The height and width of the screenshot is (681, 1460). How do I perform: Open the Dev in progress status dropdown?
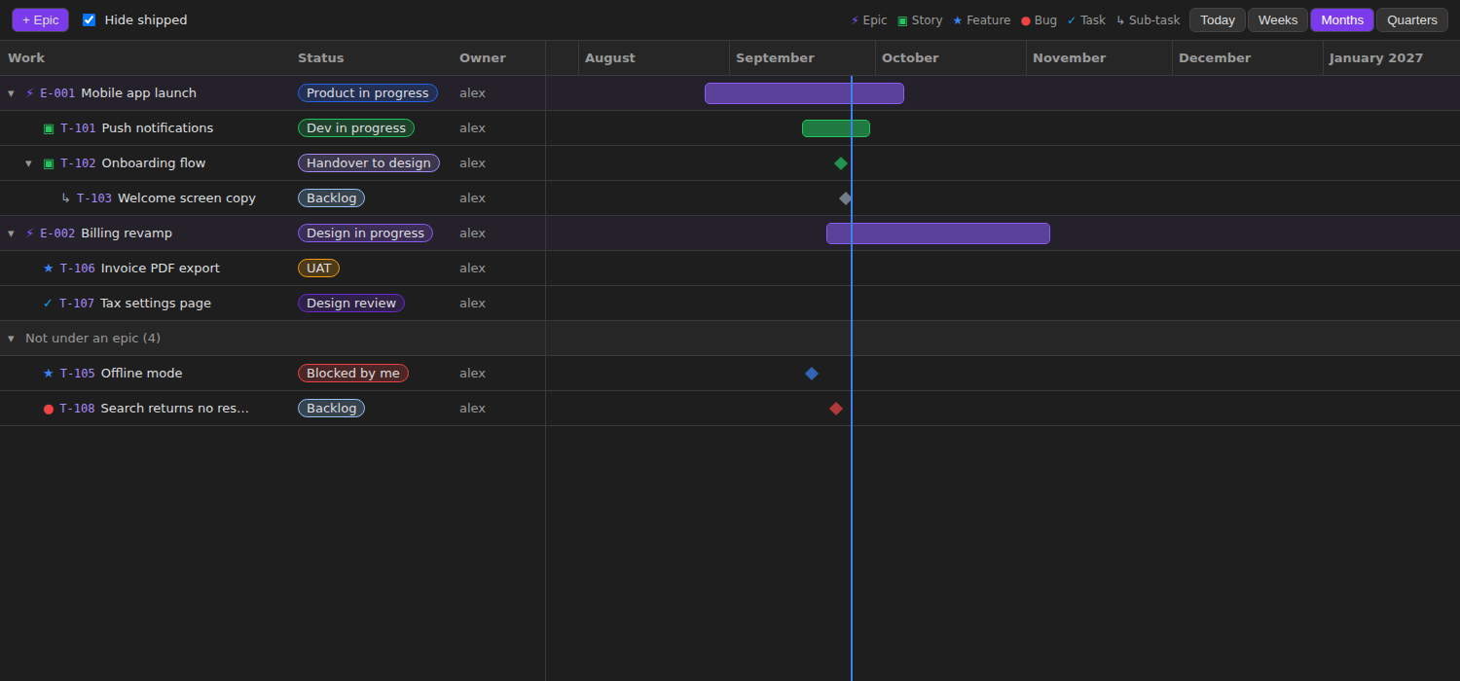click(x=356, y=128)
